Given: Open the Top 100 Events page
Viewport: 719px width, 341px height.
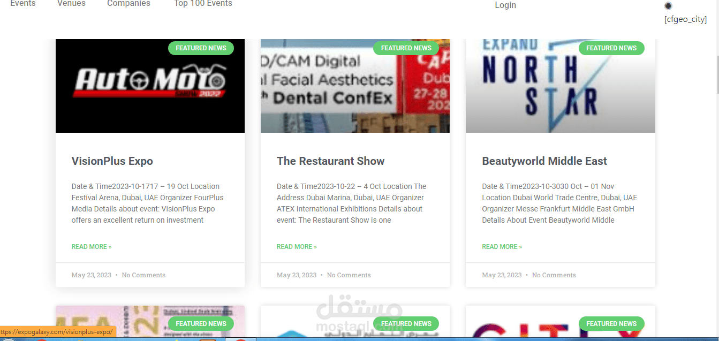Looking at the screenshot, I should (203, 4).
